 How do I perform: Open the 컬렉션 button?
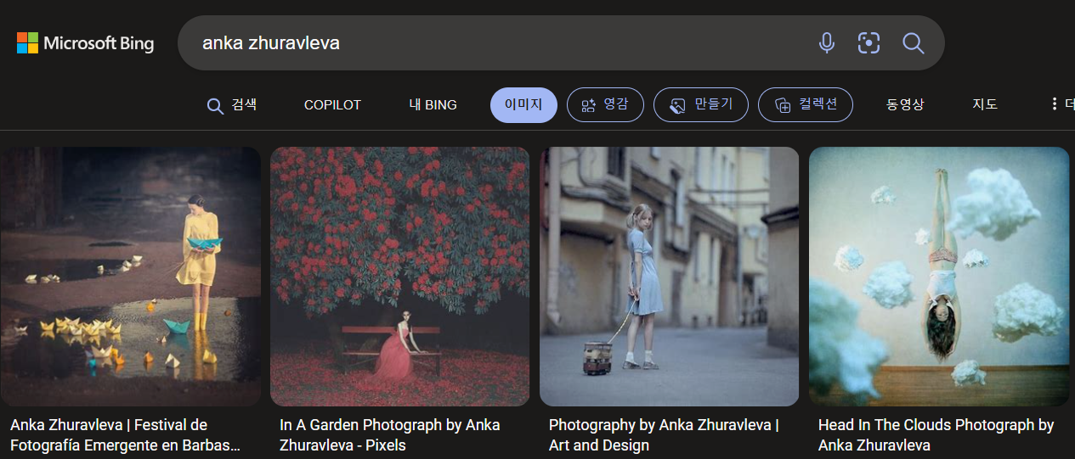click(806, 105)
